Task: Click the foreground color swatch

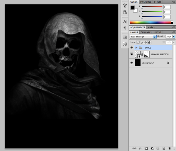Action: 133,8
